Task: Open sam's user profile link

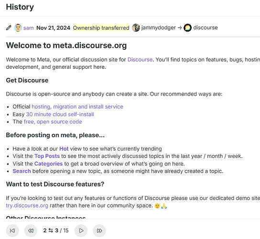Action: tap(29, 28)
